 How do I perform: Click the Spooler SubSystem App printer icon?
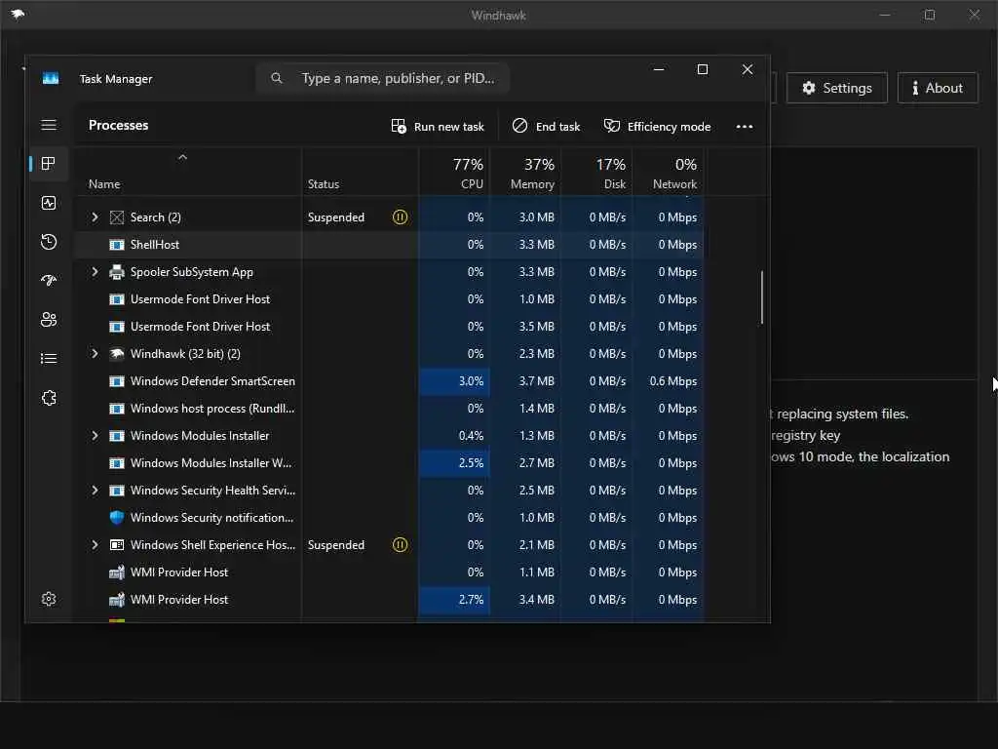point(117,272)
